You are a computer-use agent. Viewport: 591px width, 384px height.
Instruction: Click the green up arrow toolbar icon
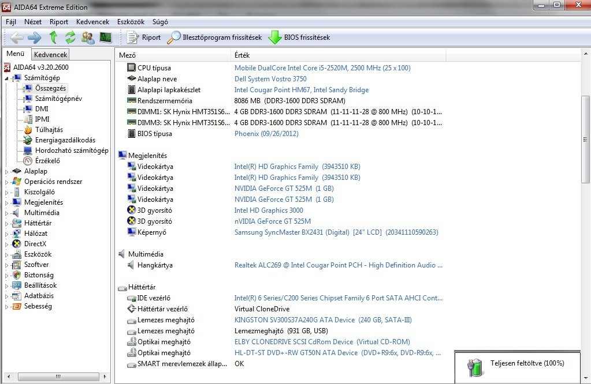53,37
